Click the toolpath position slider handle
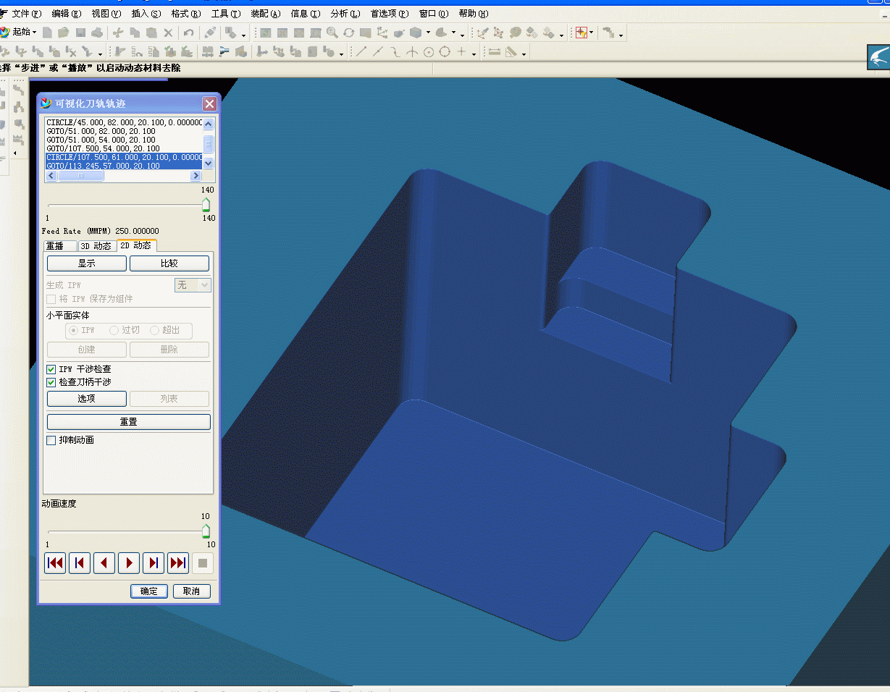Viewport: 890px width, 692px height. pyautogui.click(x=206, y=205)
